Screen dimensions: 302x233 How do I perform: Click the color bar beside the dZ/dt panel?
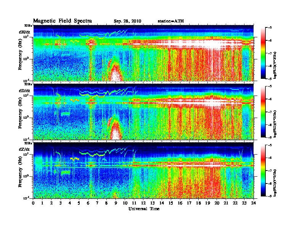pyautogui.click(x=263, y=171)
